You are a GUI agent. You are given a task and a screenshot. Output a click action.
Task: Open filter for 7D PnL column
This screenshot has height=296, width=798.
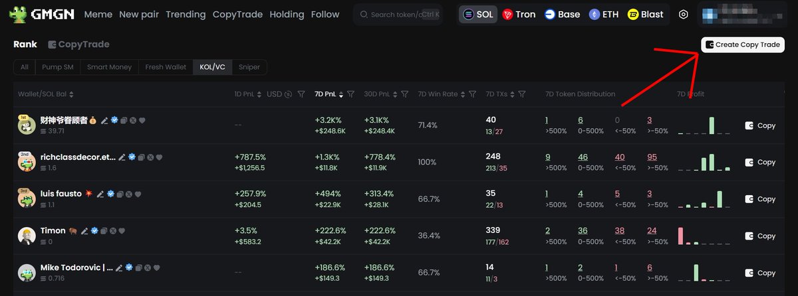350,94
